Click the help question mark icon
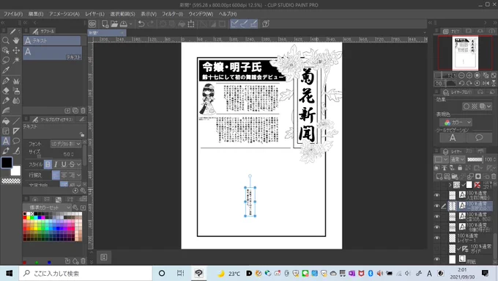Viewport: 498px width, 281px height. pyautogui.click(x=266, y=24)
